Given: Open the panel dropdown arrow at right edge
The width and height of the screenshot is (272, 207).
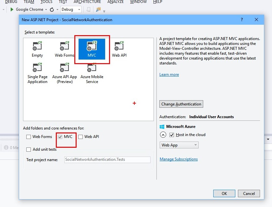Looking at the screenshot, I should click(268, 139).
